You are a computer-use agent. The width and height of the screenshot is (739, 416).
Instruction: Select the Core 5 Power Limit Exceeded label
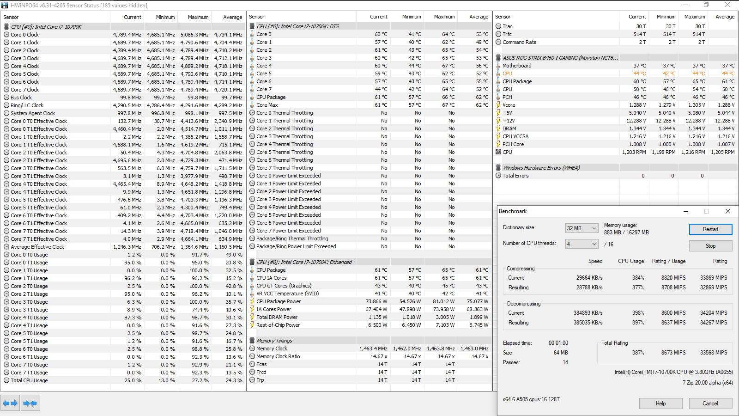coord(289,215)
